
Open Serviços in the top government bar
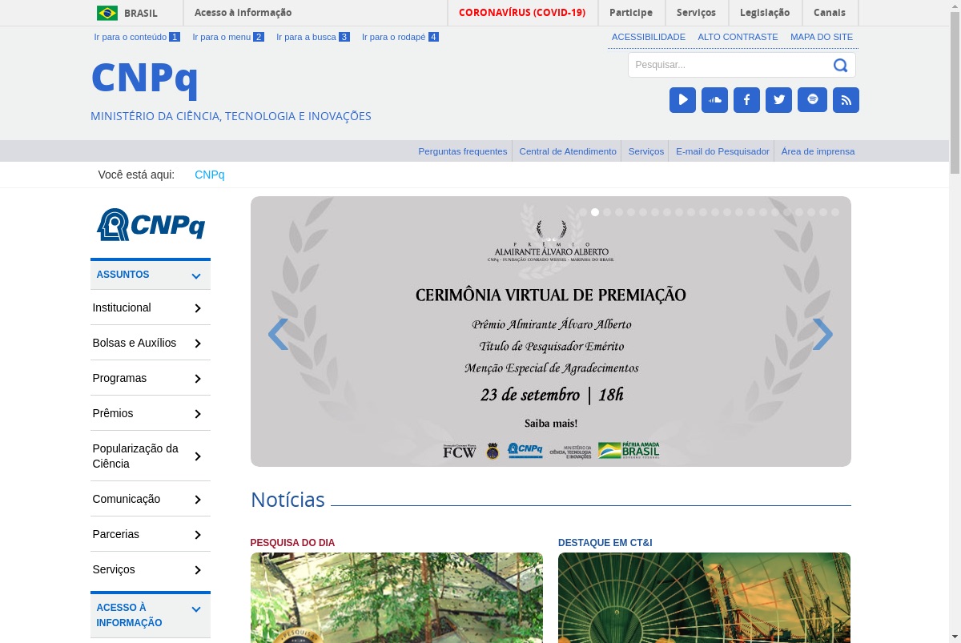click(696, 13)
